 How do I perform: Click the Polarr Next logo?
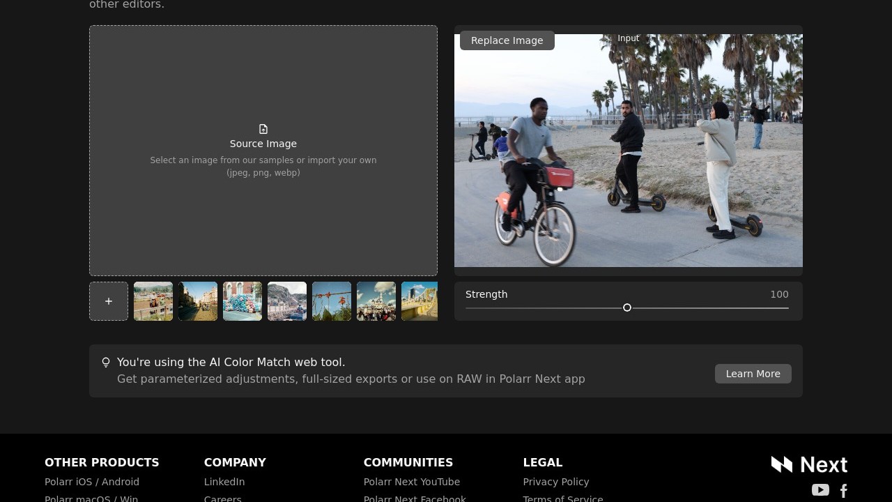click(809, 464)
